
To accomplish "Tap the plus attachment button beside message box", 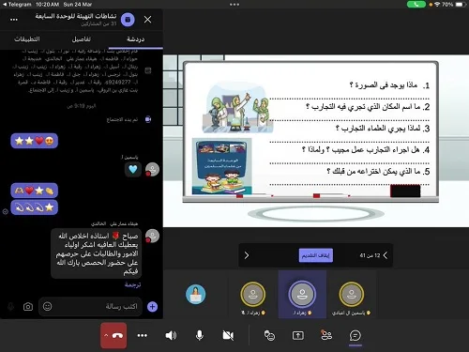I will 152,307.
